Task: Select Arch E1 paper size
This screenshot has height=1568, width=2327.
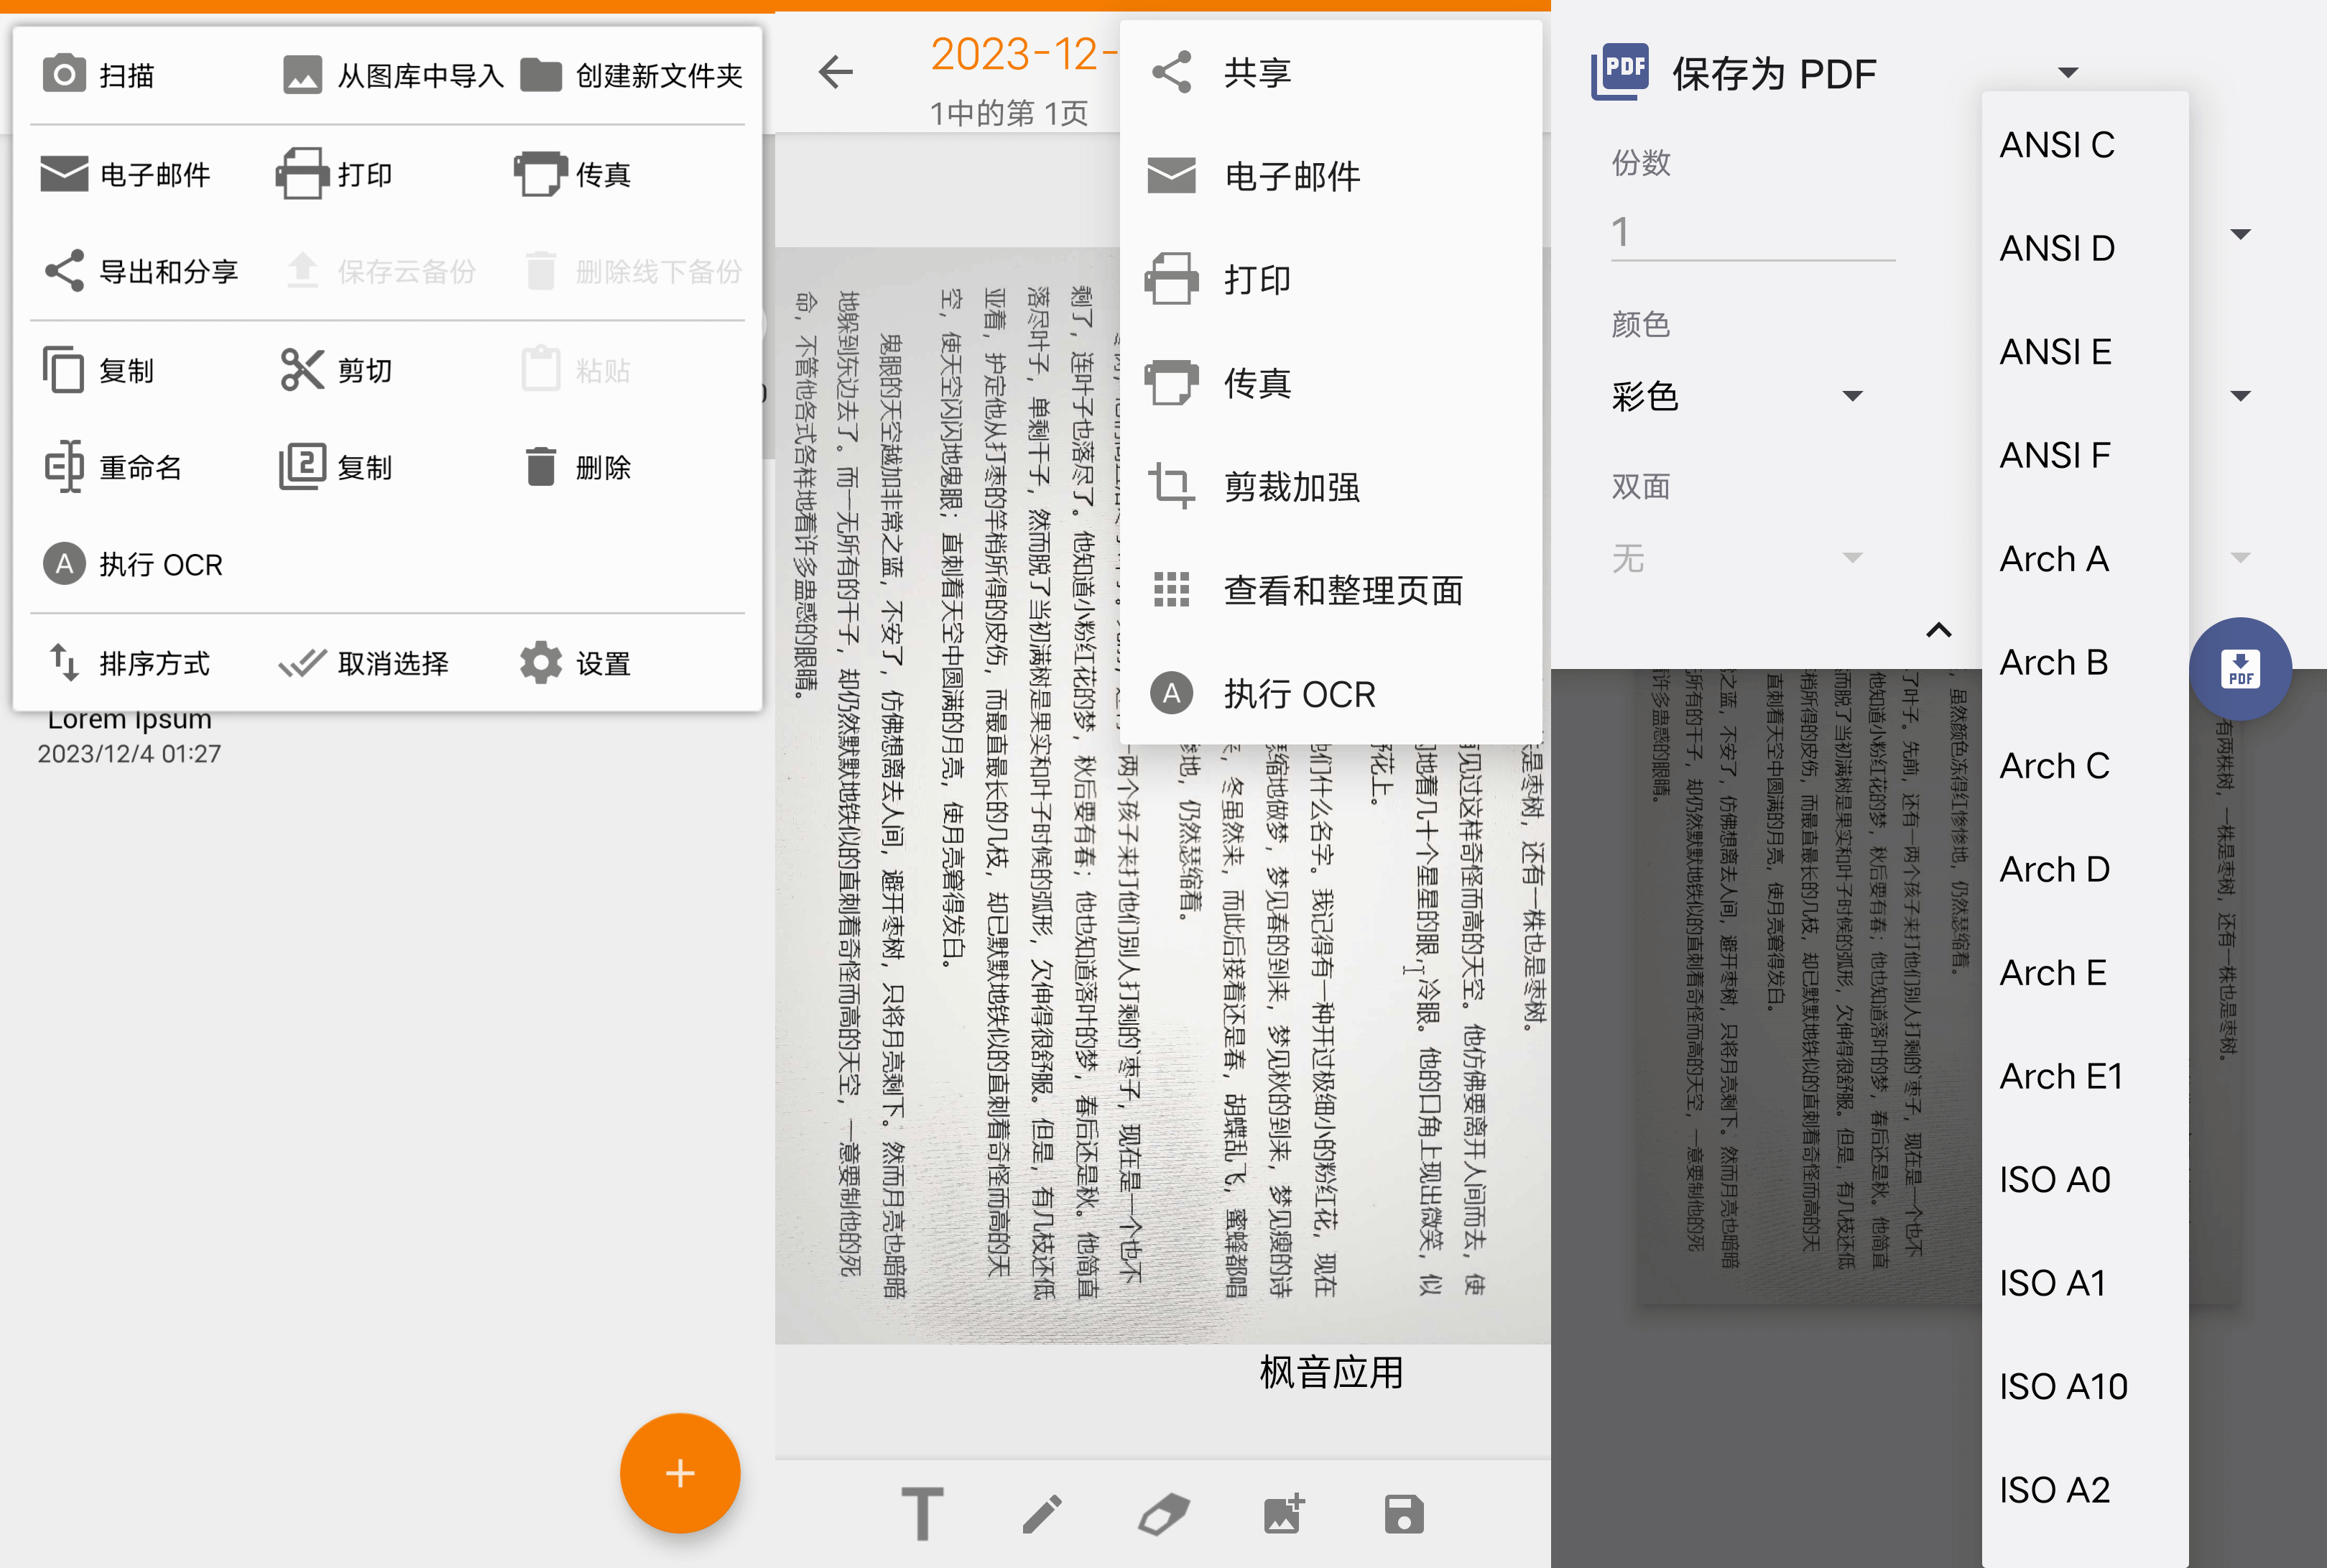Action: 2084,1076
